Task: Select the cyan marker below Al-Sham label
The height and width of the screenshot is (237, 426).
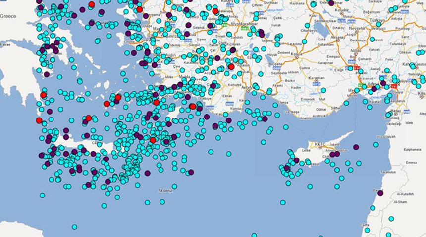Action: tap(391, 218)
